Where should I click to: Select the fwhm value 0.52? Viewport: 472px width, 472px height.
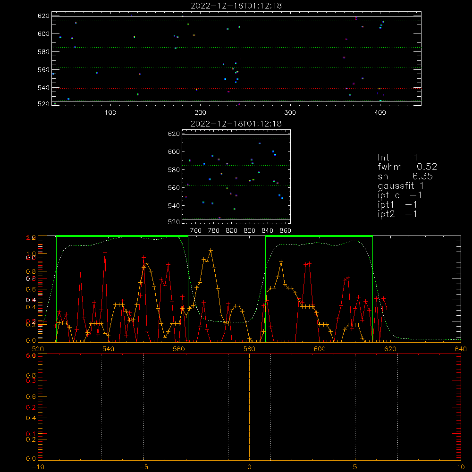pos(427,167)
